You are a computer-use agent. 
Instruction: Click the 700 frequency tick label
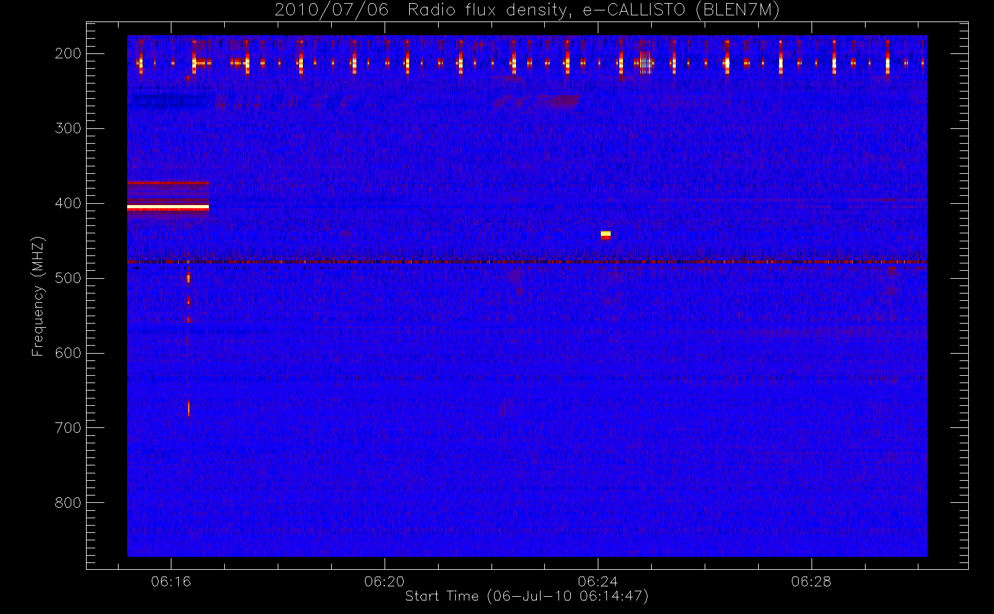[68, 428]
